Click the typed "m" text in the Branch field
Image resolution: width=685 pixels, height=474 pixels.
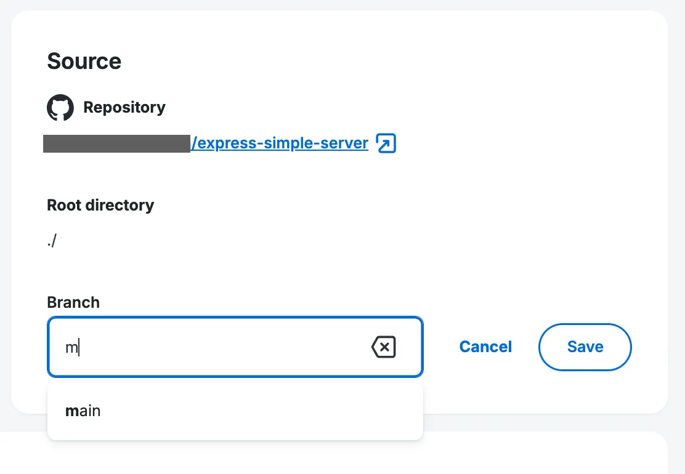(71, 348)
